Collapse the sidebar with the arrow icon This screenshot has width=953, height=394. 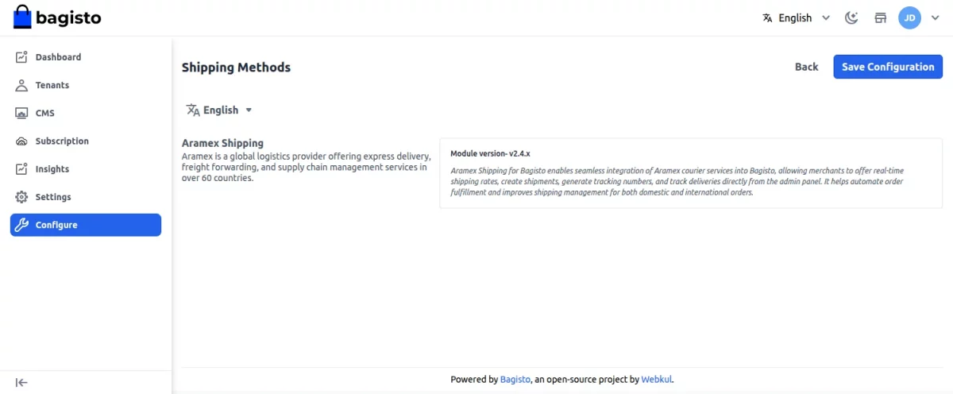21,382
